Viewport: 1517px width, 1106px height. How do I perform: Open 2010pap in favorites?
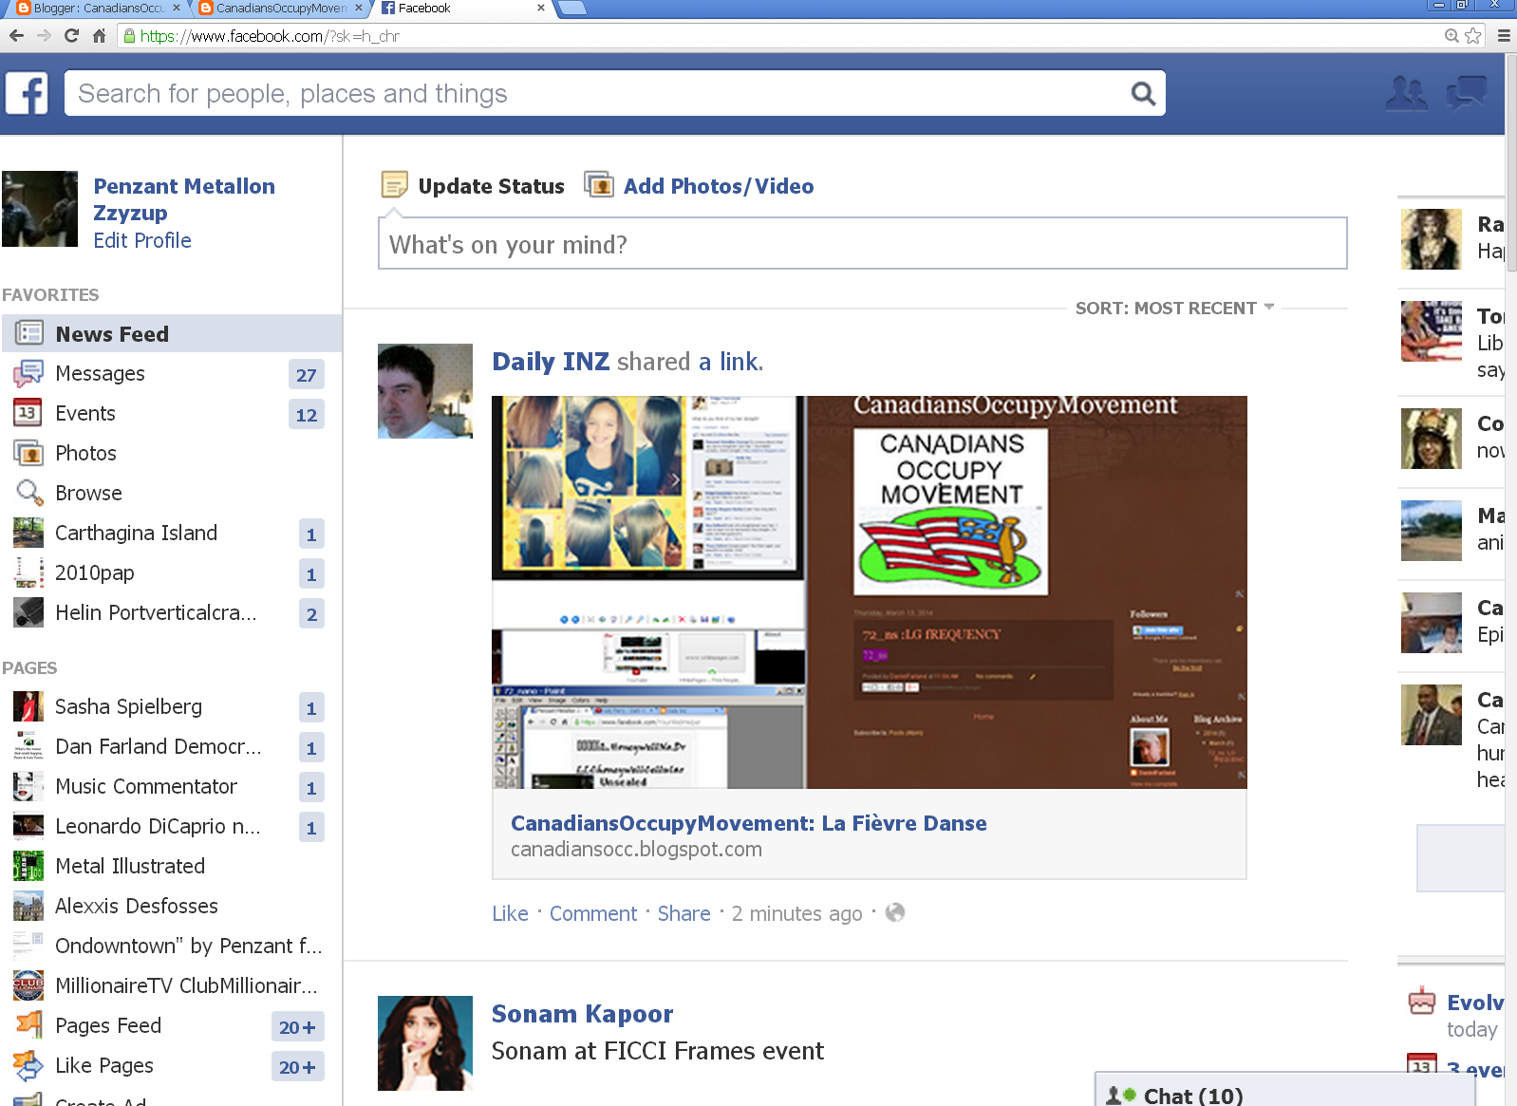tap(172, 572)
